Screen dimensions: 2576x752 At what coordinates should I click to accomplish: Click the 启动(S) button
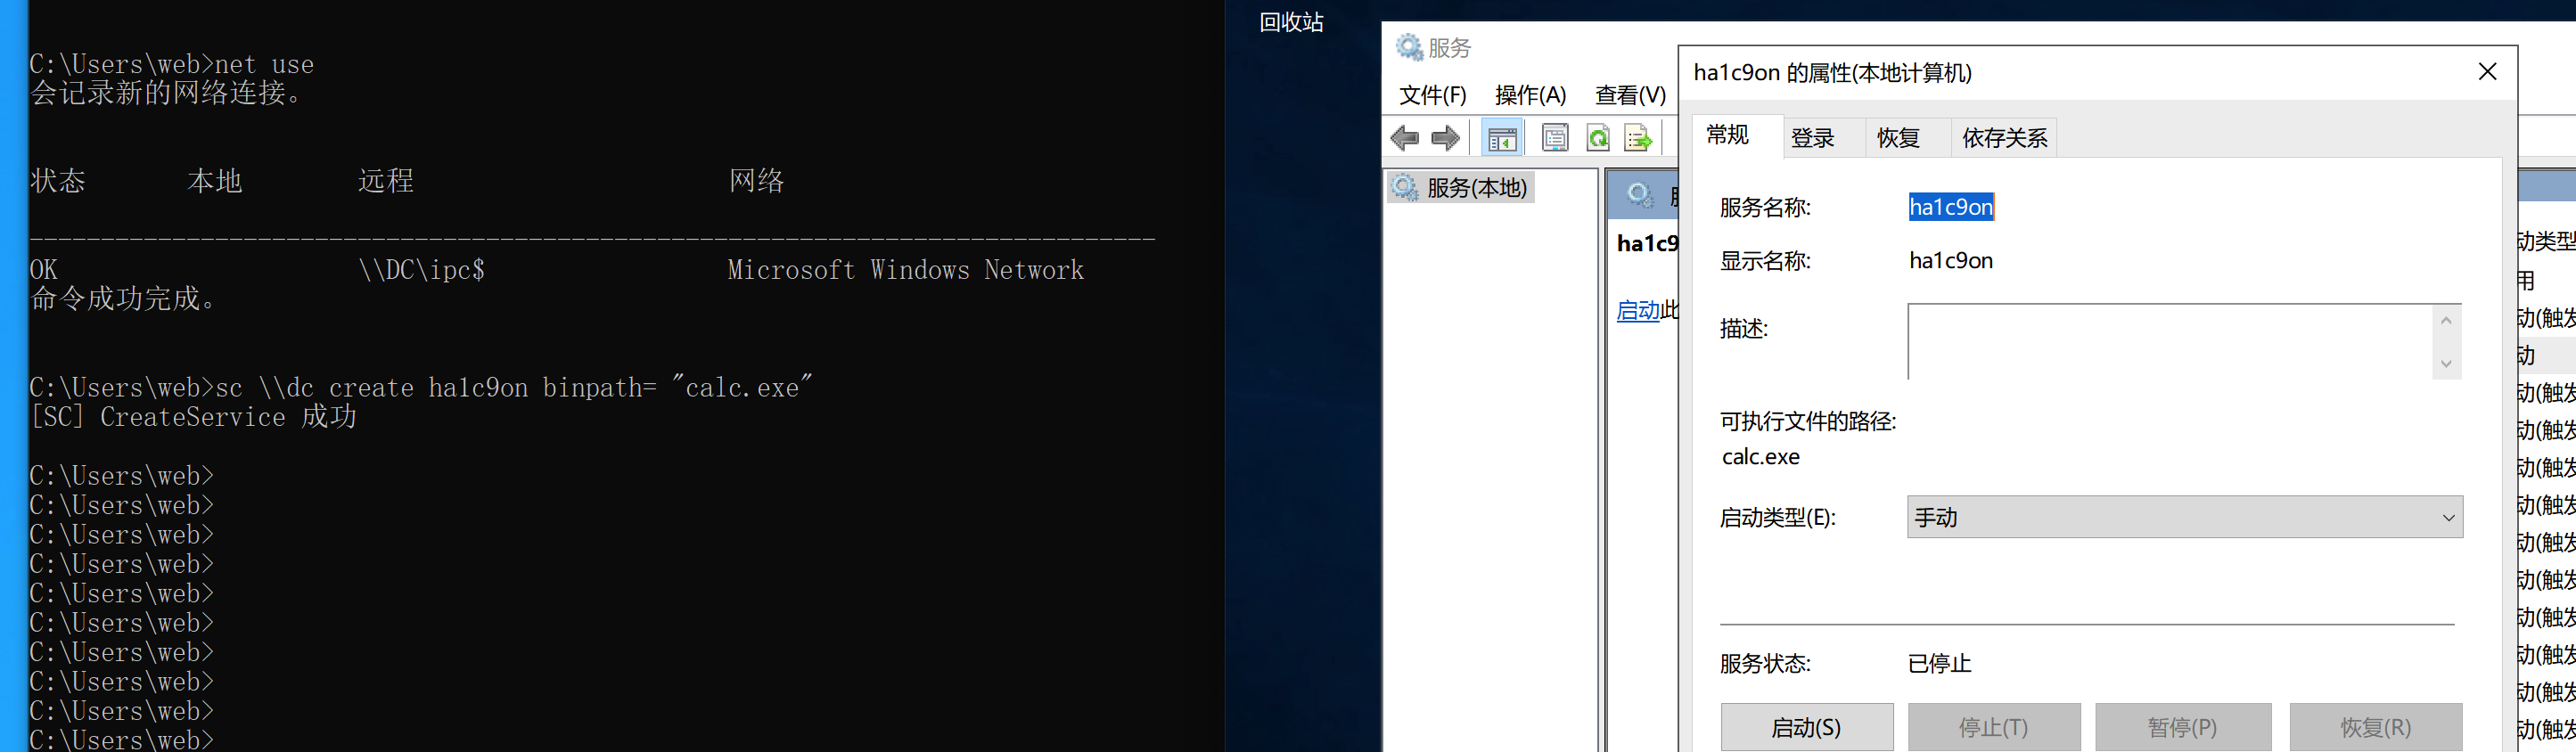[1807, 727]
